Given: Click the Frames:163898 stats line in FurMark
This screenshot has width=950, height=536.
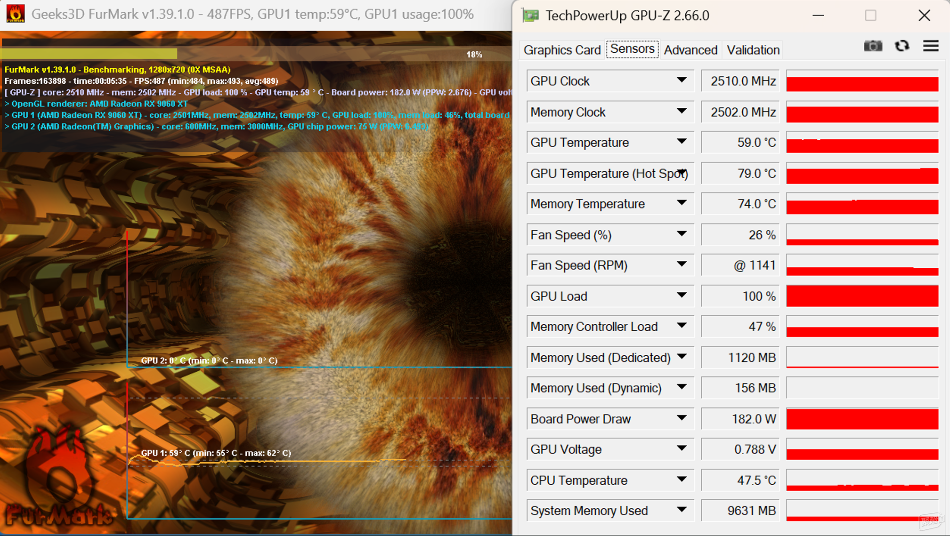Looking at the screenshot, I should coord(141,81).
